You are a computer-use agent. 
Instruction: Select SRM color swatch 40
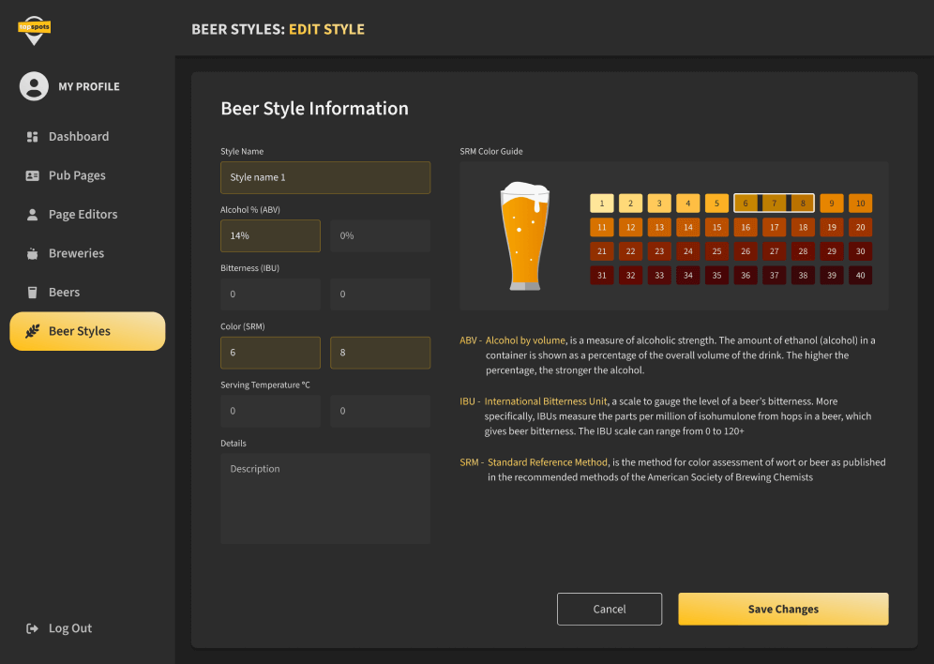[860, 275]
